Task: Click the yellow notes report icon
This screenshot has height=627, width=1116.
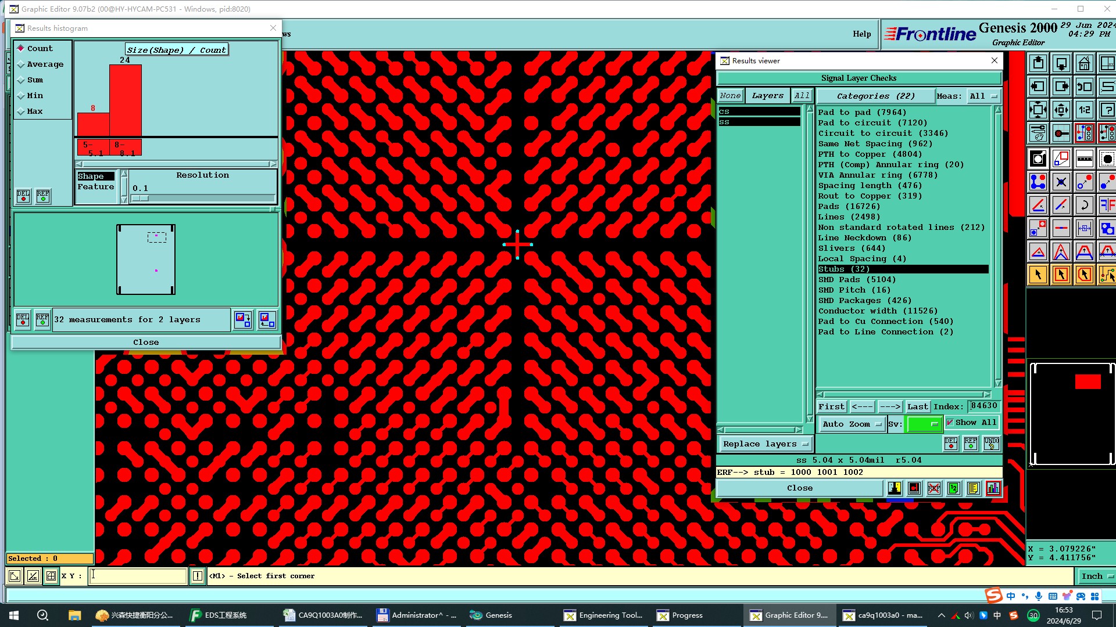Action: (x=974, y=488)
